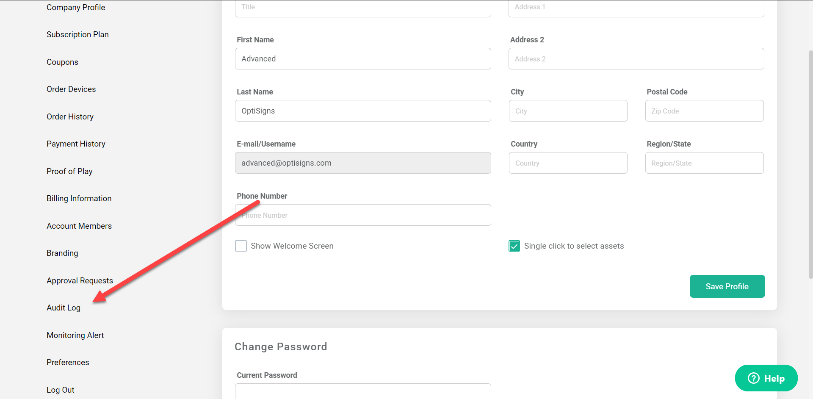Click Log Out link
The height and width of the screenshot is (399, 813).
pyautogui.click(x=61, y=390)
